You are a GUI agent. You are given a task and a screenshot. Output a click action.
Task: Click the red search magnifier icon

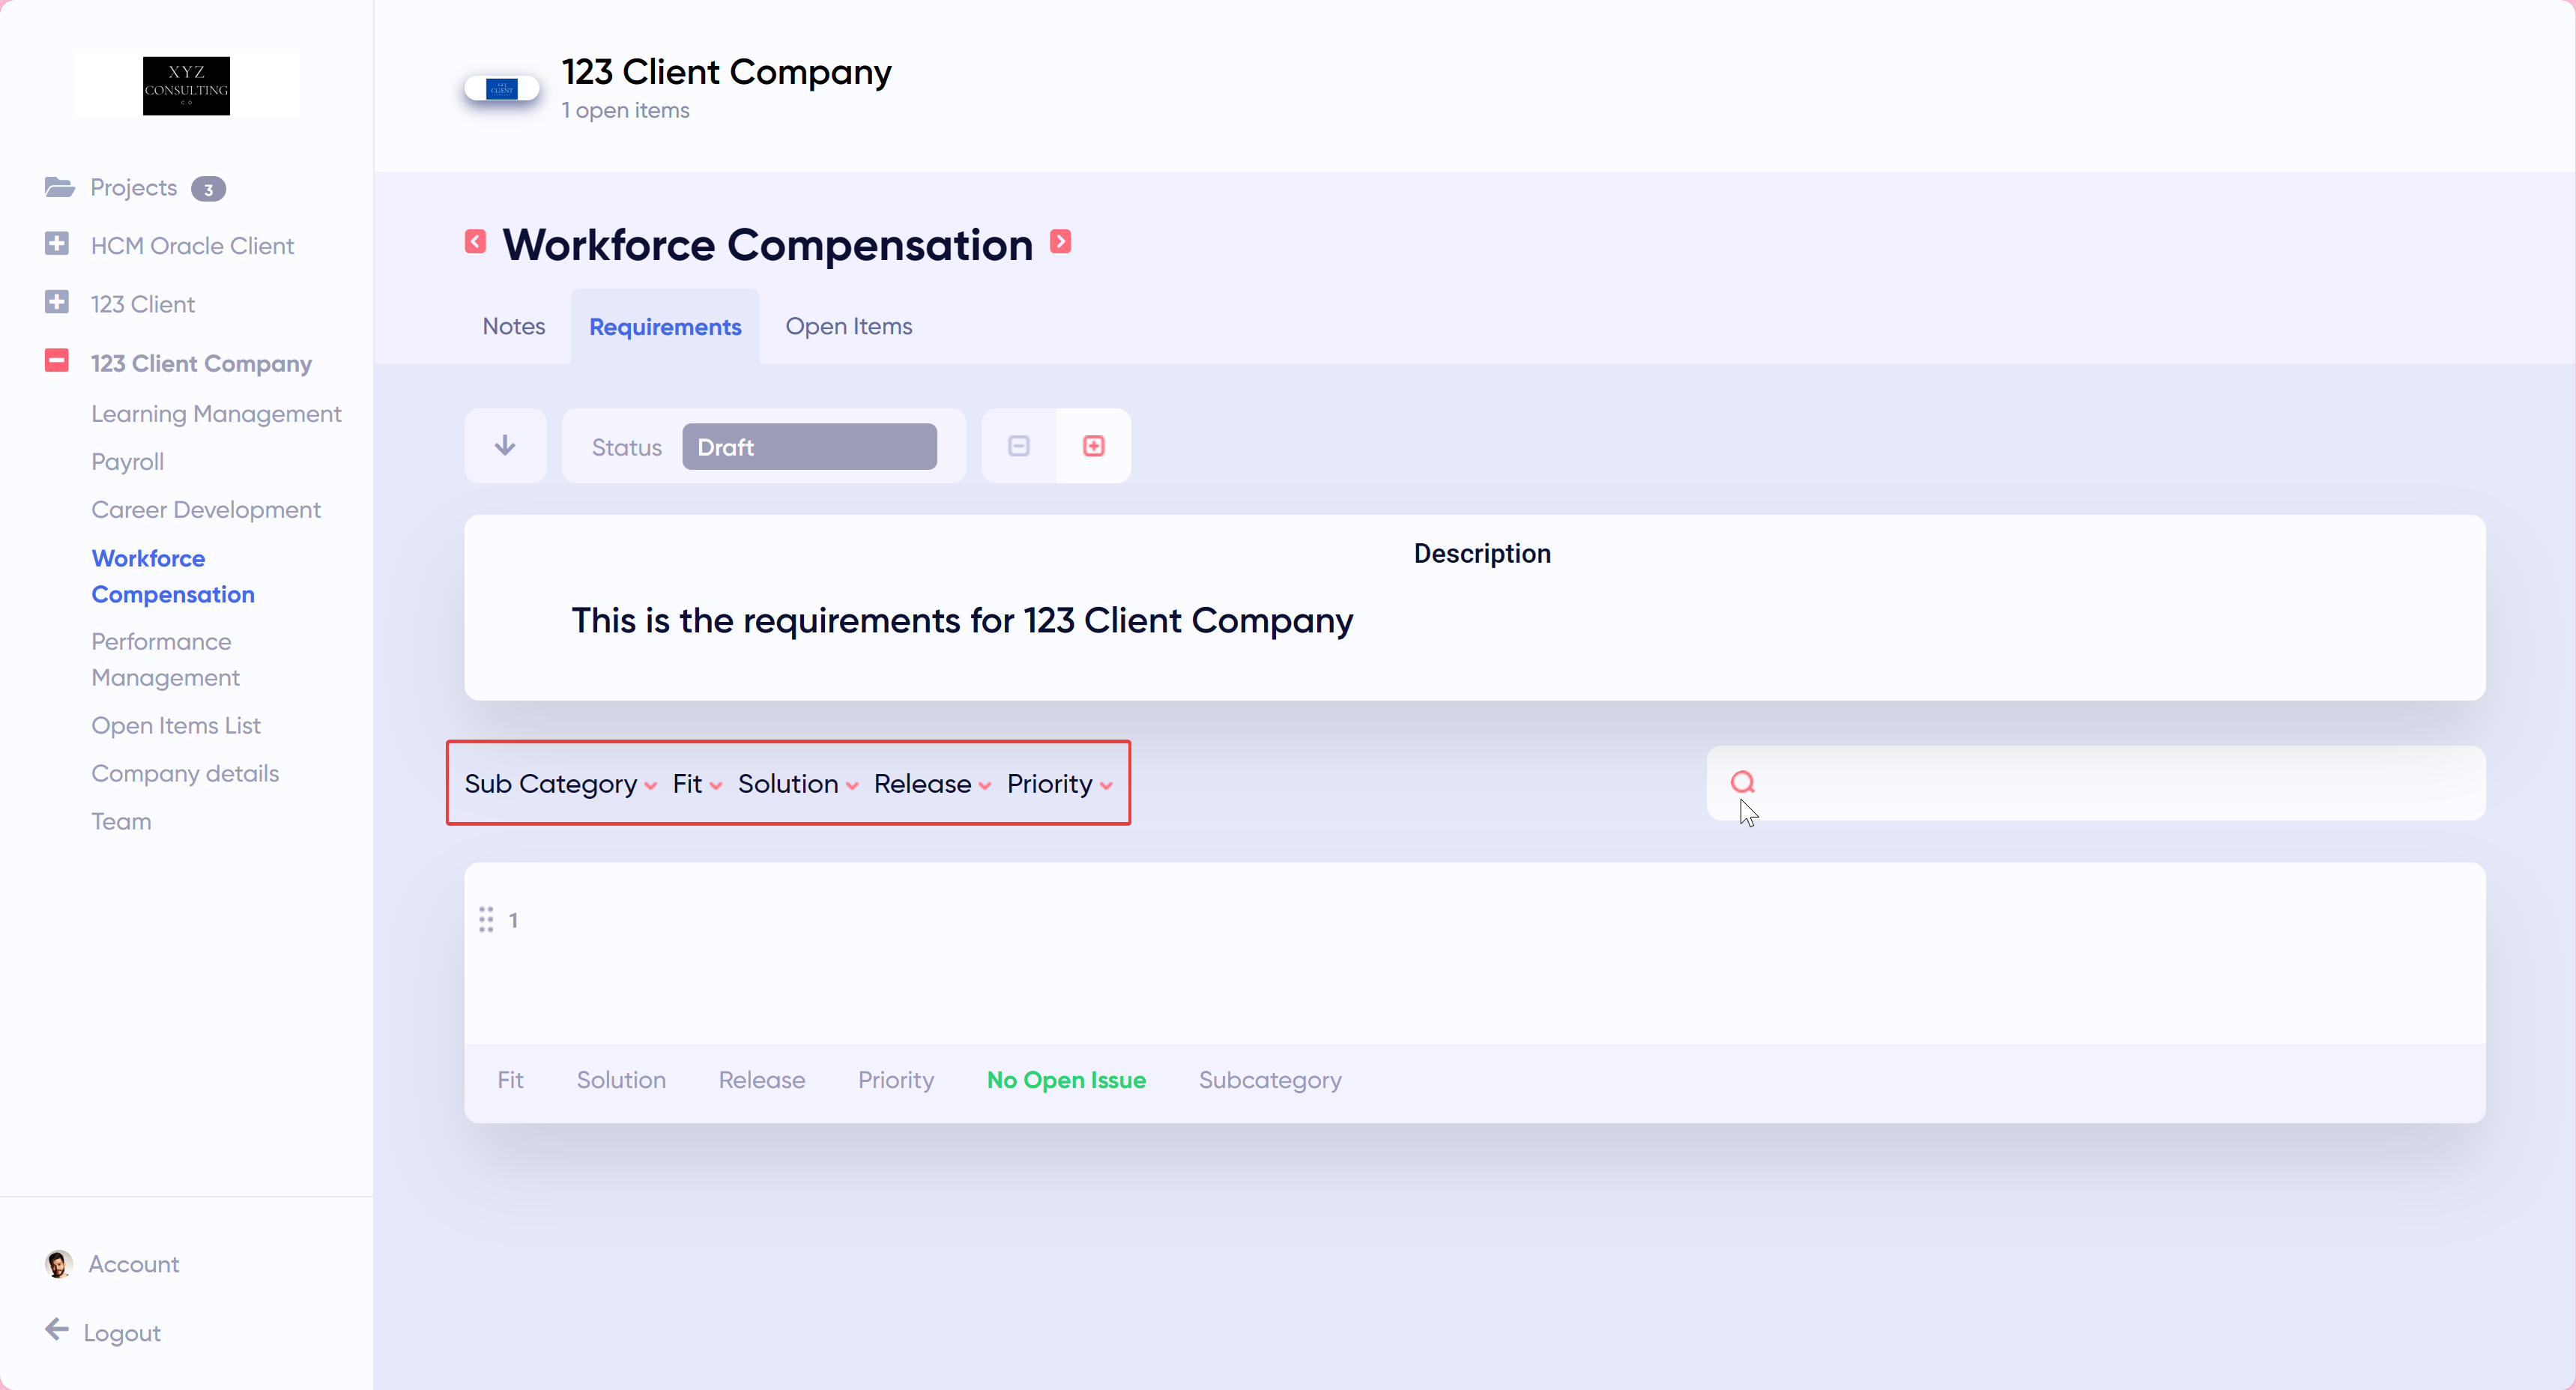point(1742,782)
